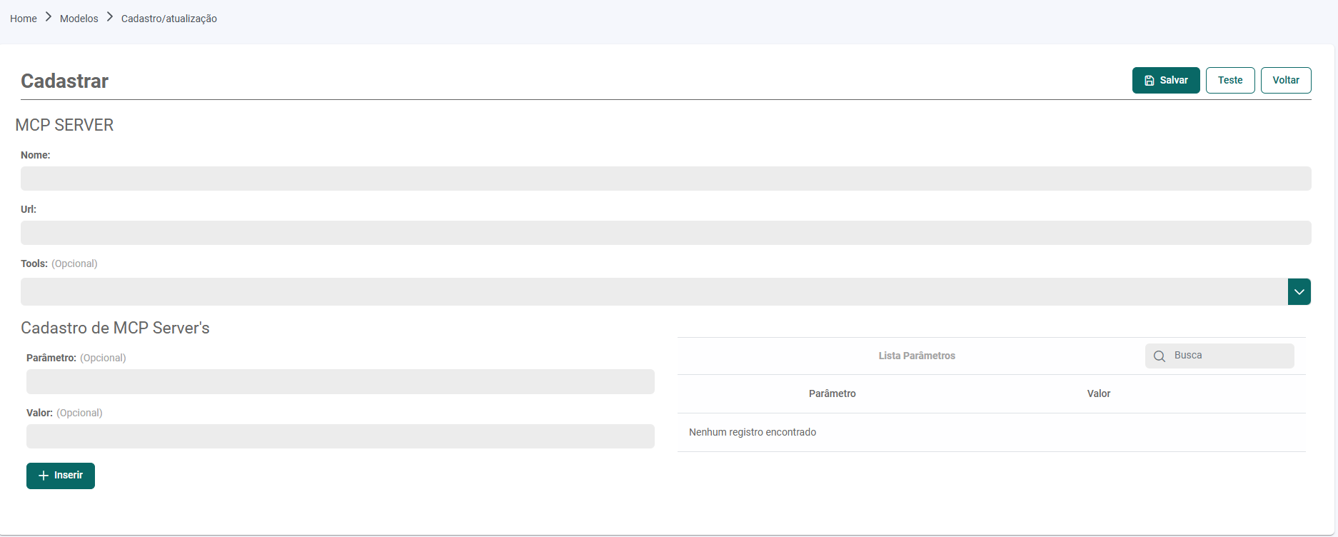
Task: Click the magnifier icon in the Busca box
Action: pos(1160,356)
